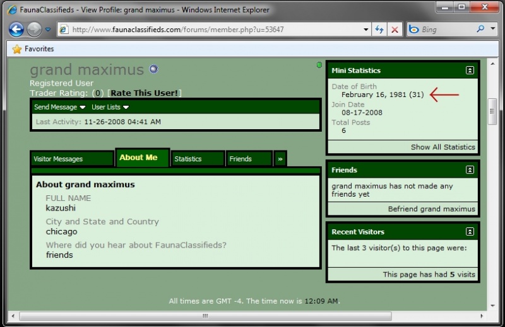Click the join date '08-17-2008'
505x327 pixels.
362,113
